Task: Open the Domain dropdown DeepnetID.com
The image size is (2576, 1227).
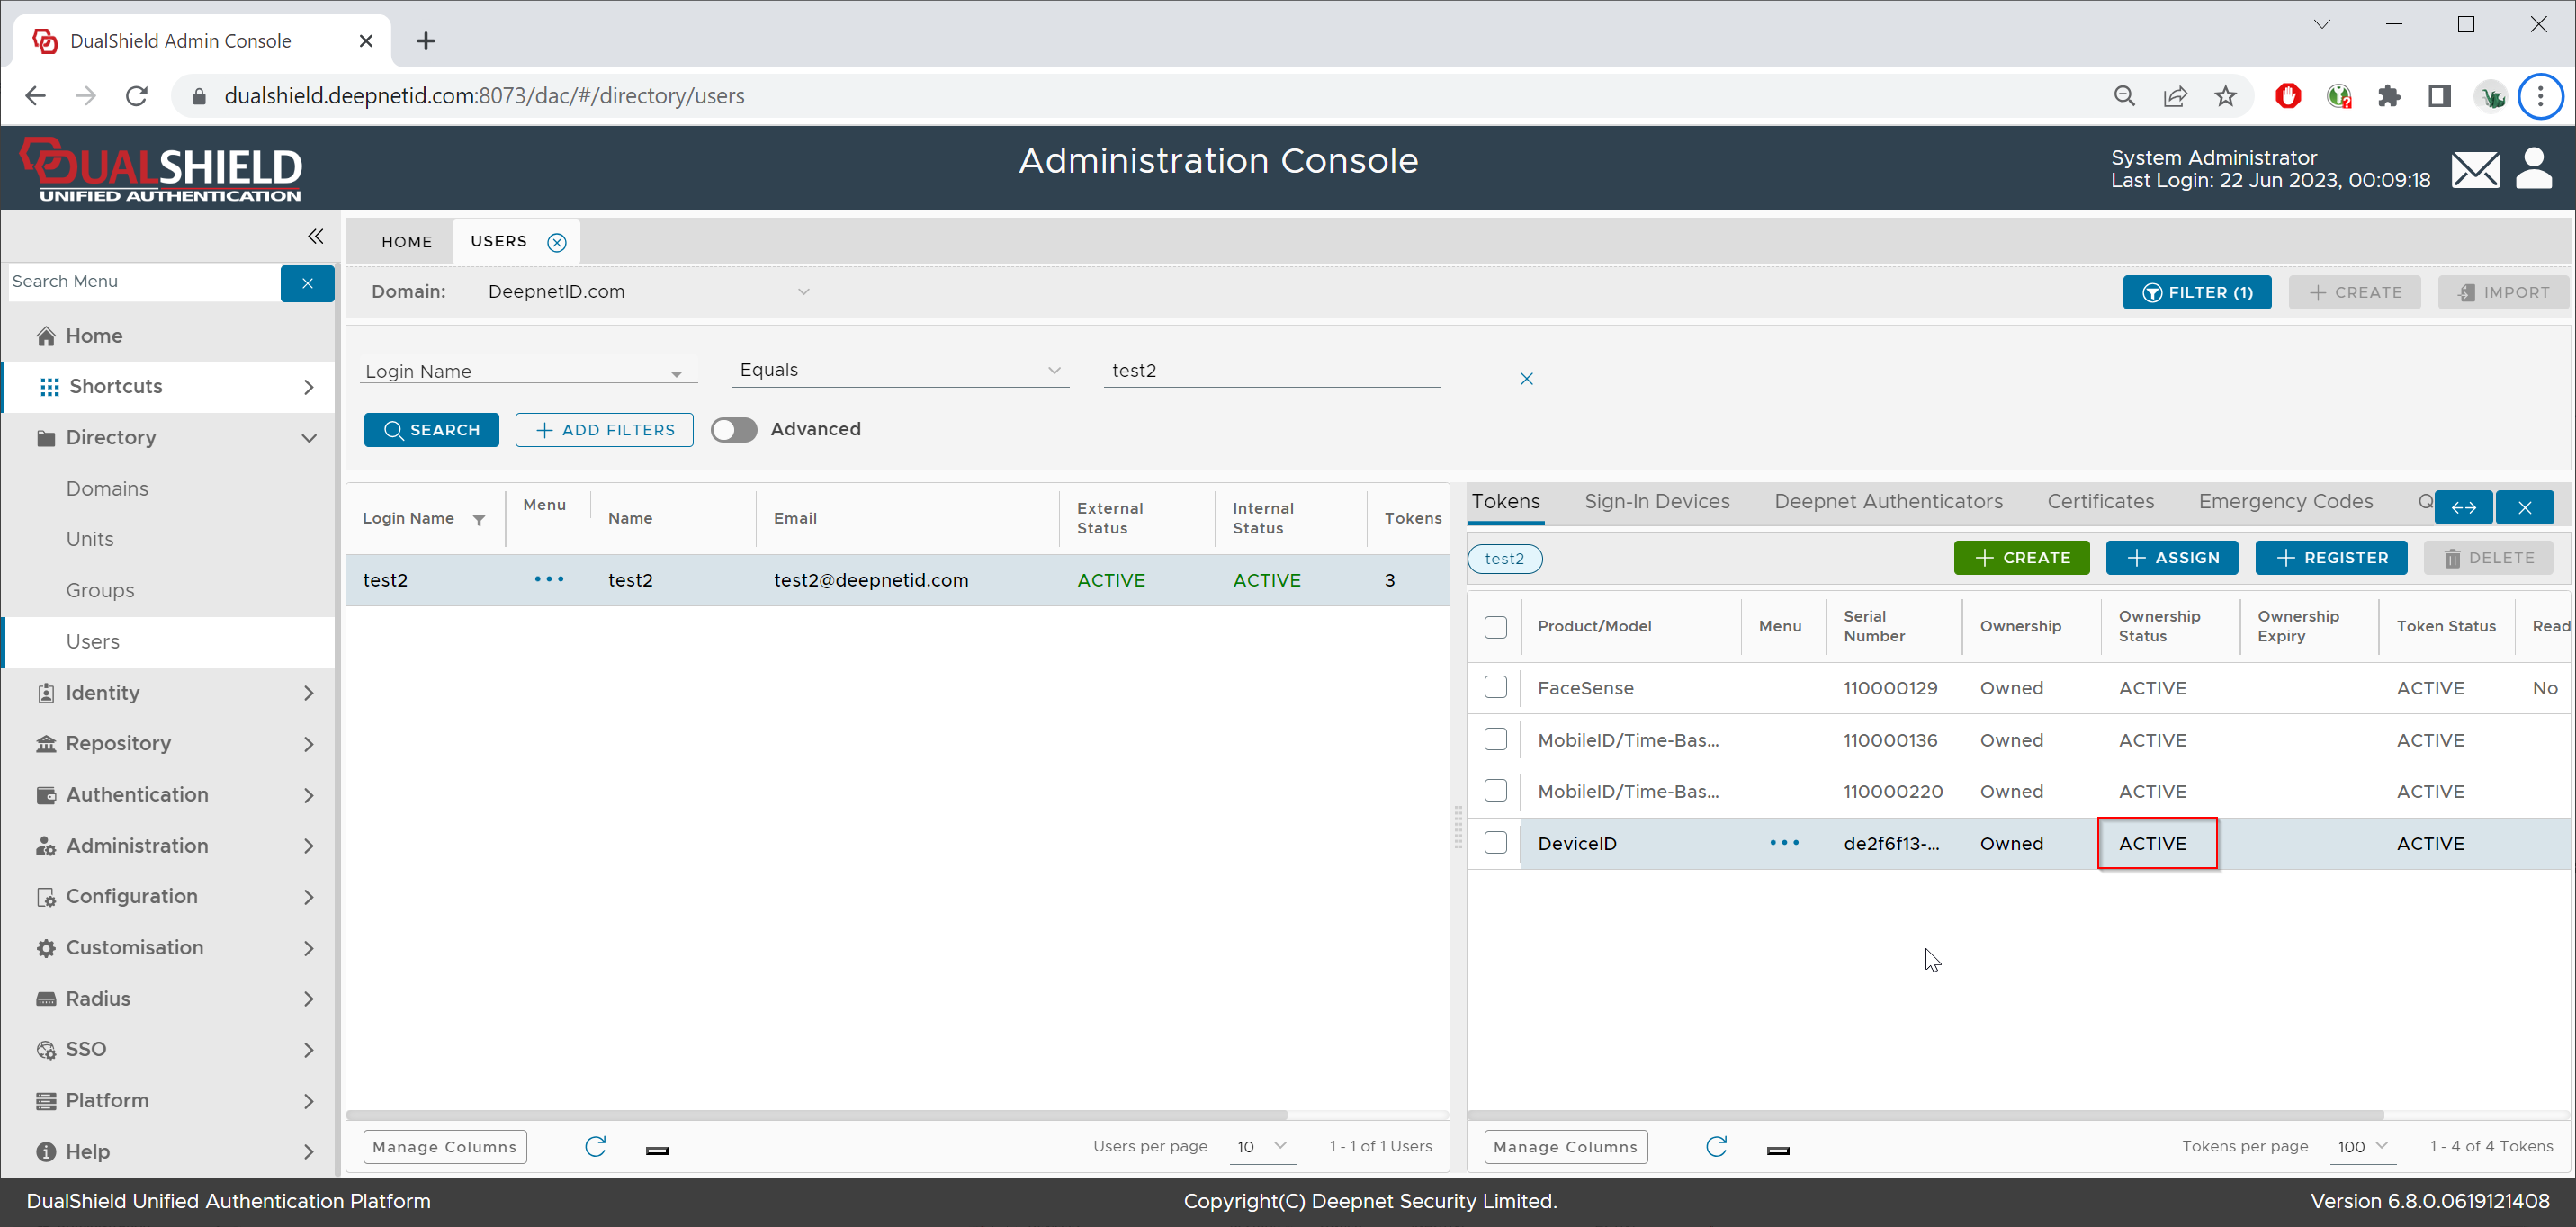Action: (x=648, y=292)
